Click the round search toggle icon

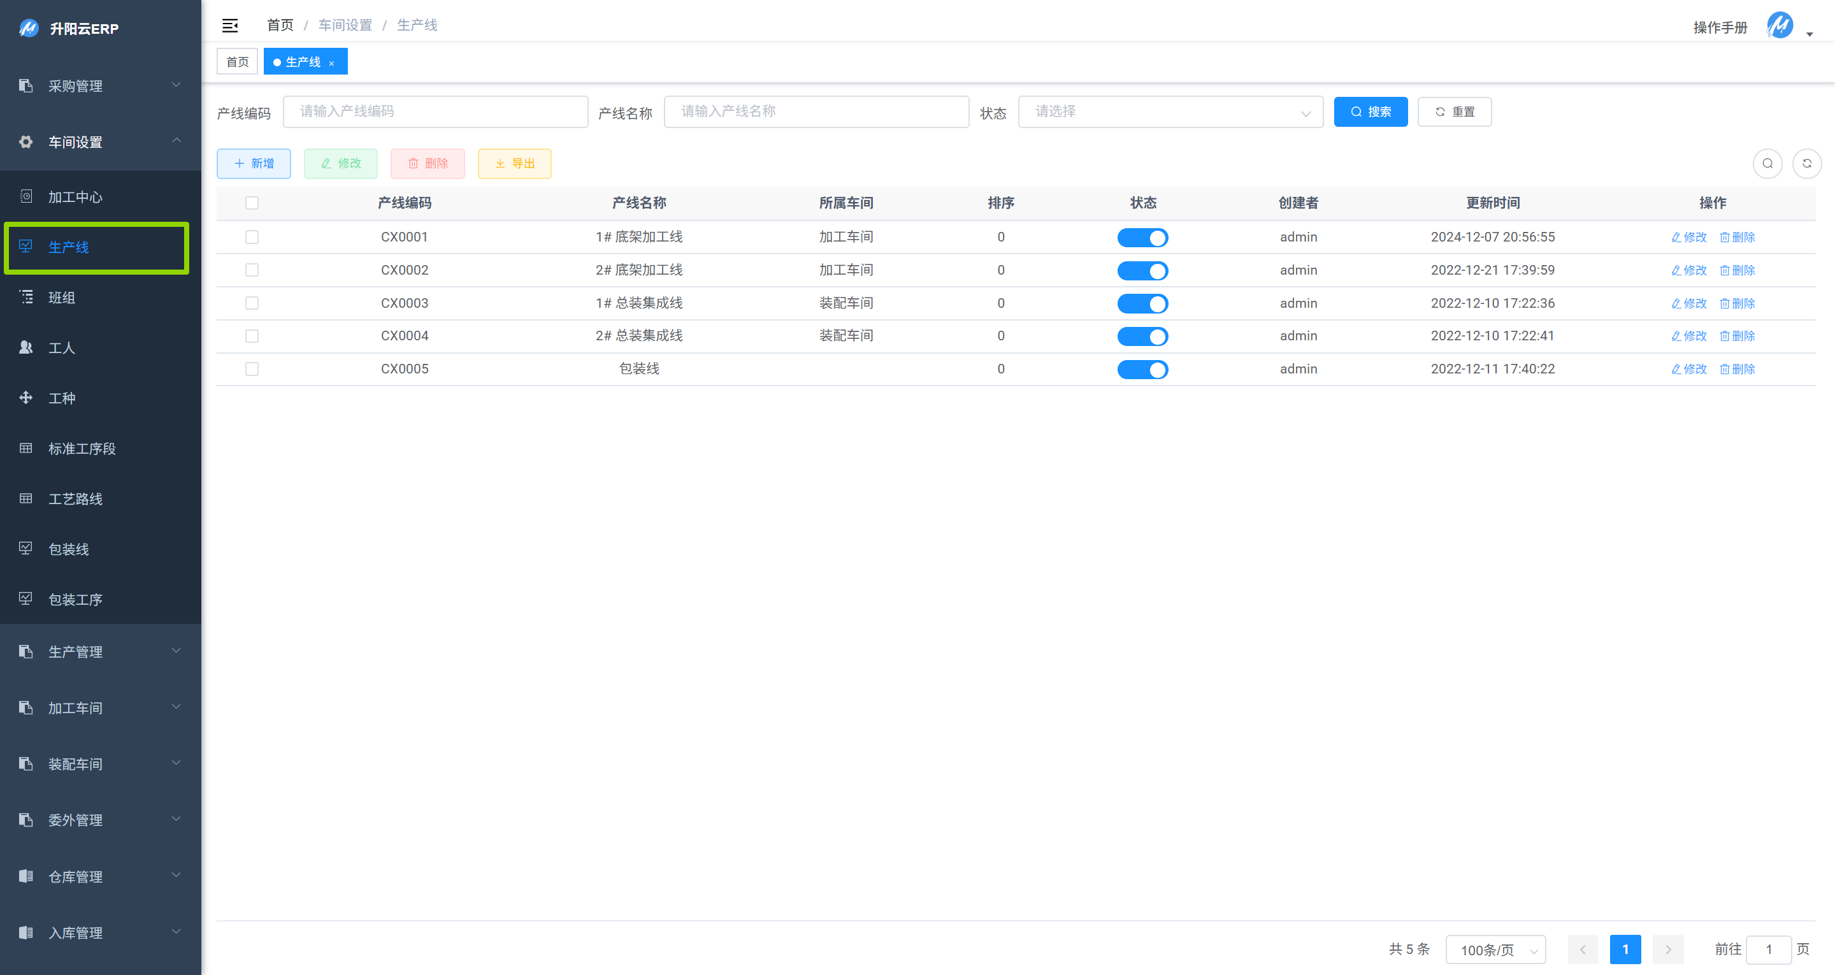(x=1767, y=163)
